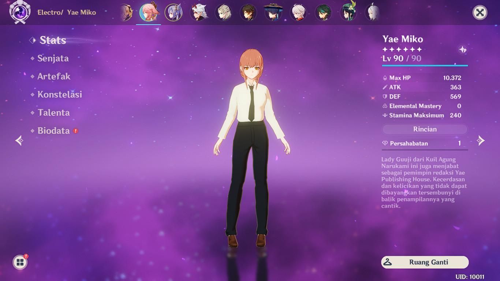Viewport: 500px width, 281px height.
Task: Click the character model in the center
Action: click(251, 148)
